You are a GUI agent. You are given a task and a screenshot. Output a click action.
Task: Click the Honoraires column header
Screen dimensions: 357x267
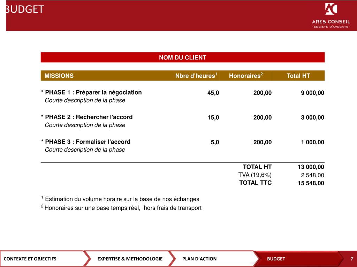pos(246,75)
